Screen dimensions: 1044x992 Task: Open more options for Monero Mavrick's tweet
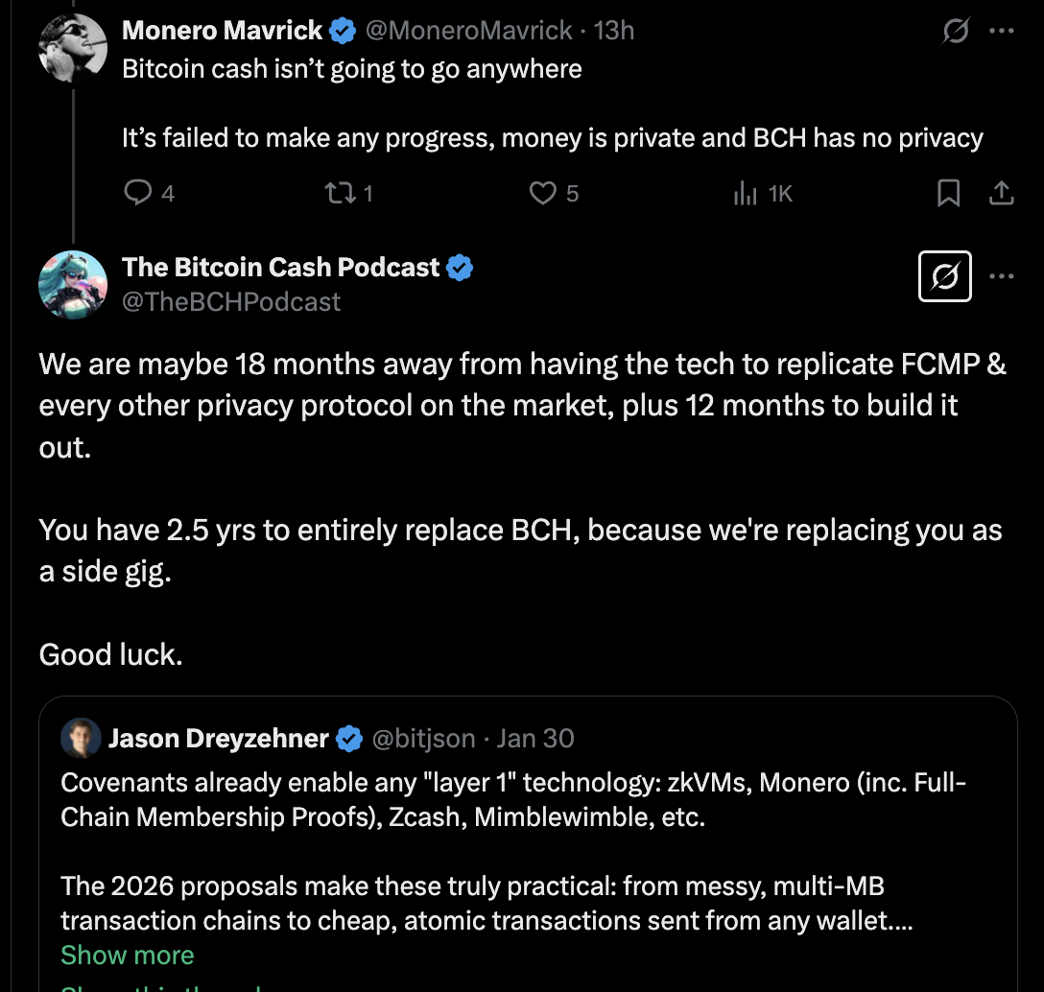click(1002, 32)
